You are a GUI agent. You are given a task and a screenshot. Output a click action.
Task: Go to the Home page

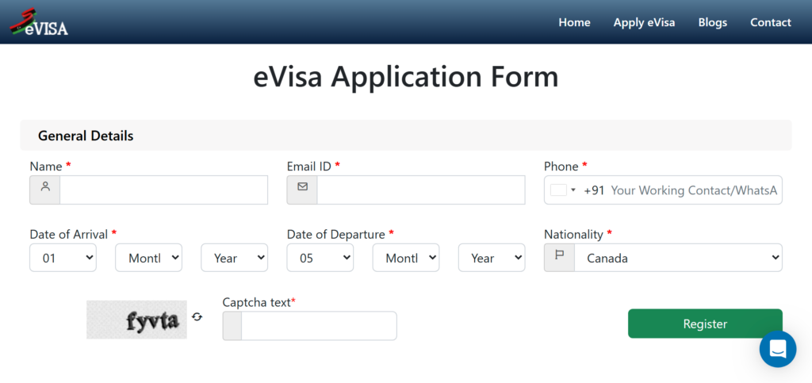[574, 22]
